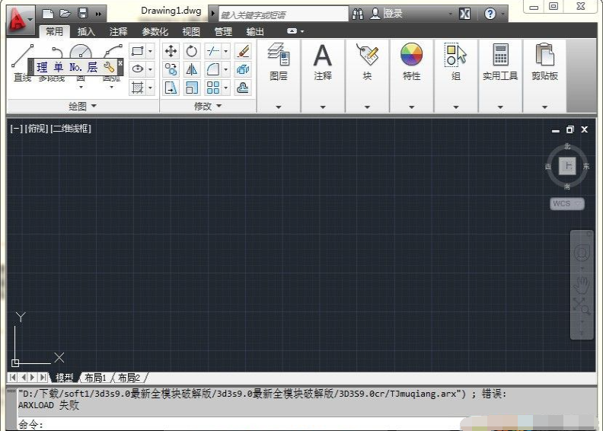This screenshot has width=603, height=431.
Task: Switch to the 视图 ribbon tab
Action: click(x=191, y=31)
